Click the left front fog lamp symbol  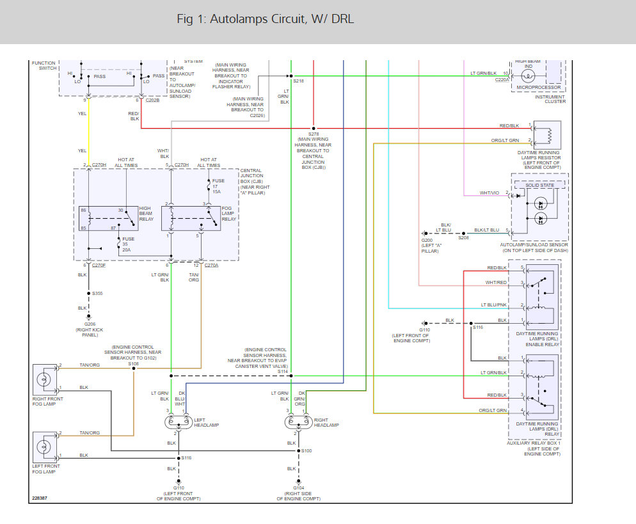[x=45, y=447]
